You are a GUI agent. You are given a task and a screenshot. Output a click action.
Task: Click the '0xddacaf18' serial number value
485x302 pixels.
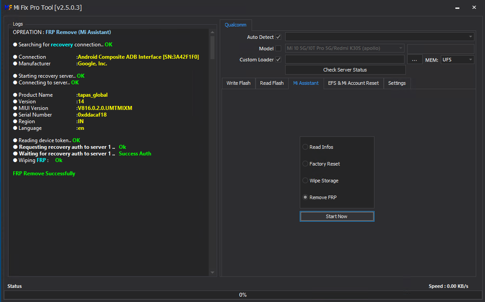tap(92, 114)
